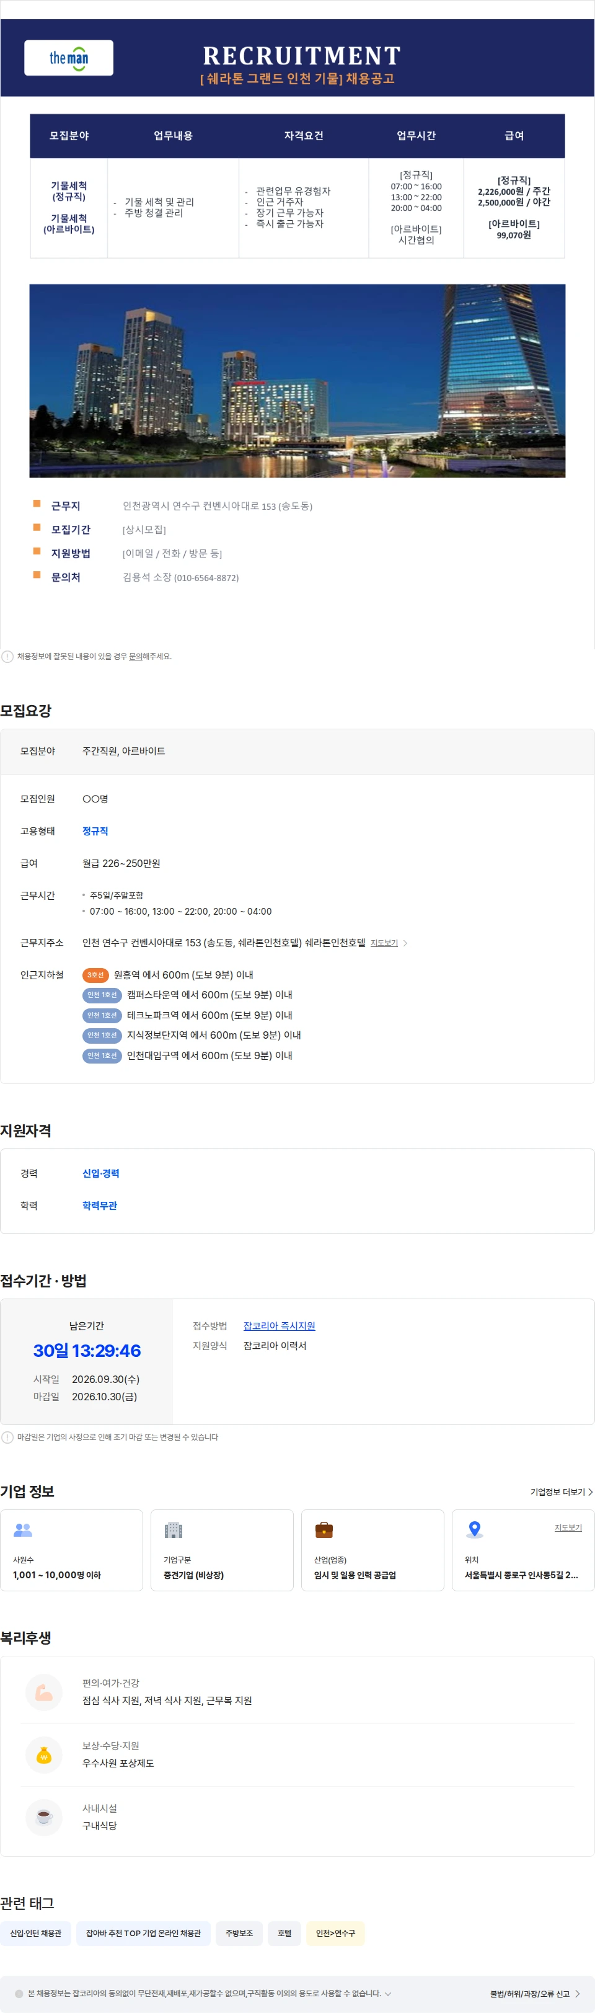Image resolution: width=595 pixels, height=2013 pixels.
Task: Open 지도보기 next to 쉐라톤인천호텔 address
Action: pyautogui.click(x=384, y=943)
